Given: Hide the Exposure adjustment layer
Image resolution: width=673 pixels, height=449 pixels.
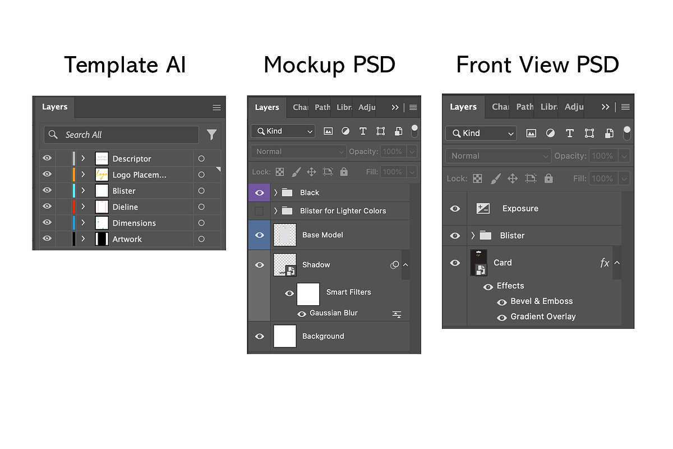Looking at the screenshot, I should point(455,209).
